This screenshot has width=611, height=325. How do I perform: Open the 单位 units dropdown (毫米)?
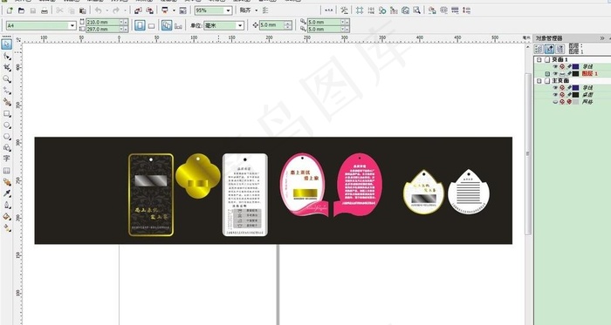click(240, 25)
